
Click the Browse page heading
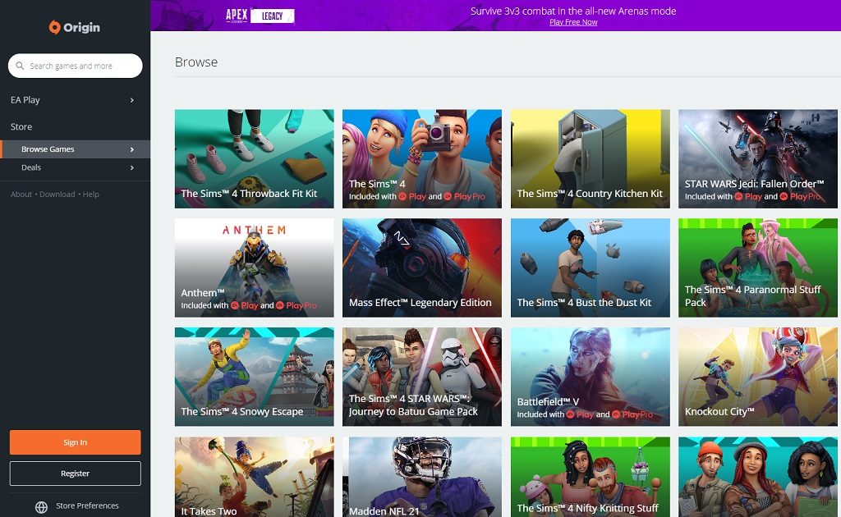click(x=196, y=62)
